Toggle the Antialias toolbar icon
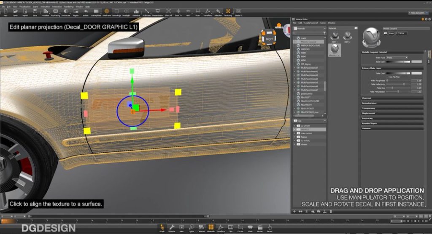The width and height of the screenshot is (432, 234). (46, 12)
